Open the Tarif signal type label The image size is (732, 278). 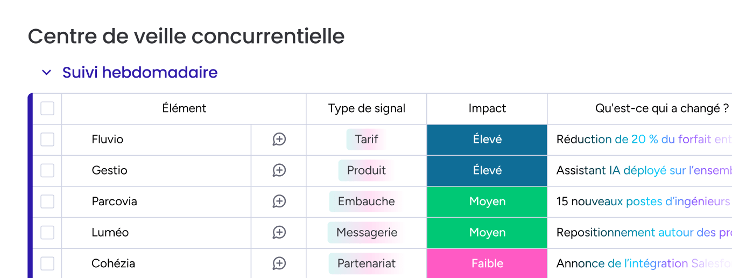coord(367,140)
